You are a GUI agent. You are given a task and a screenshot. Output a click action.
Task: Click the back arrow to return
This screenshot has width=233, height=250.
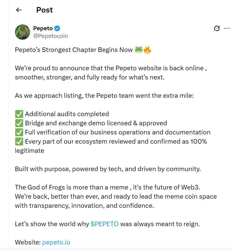tap(19, 10)
